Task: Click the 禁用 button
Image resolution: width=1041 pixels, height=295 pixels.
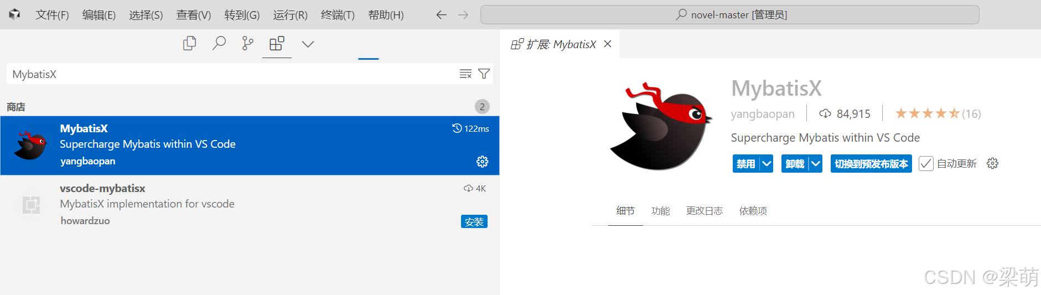Action: [x=746, y=164]
